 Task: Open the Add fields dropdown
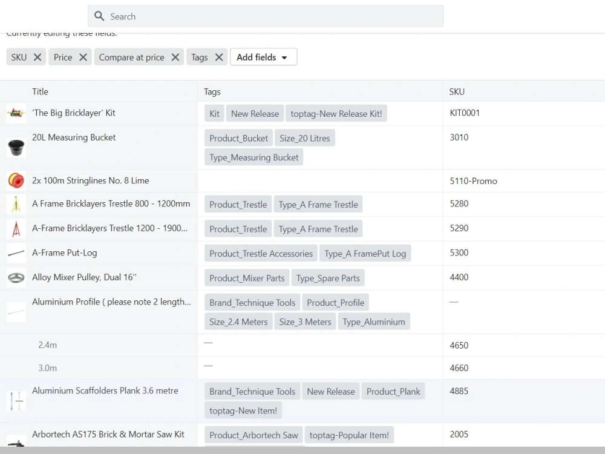point(264,57)
